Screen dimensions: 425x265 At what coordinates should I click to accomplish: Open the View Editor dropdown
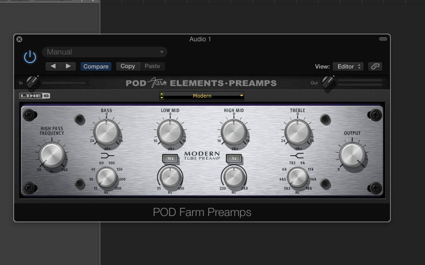(x=348, y=67)
